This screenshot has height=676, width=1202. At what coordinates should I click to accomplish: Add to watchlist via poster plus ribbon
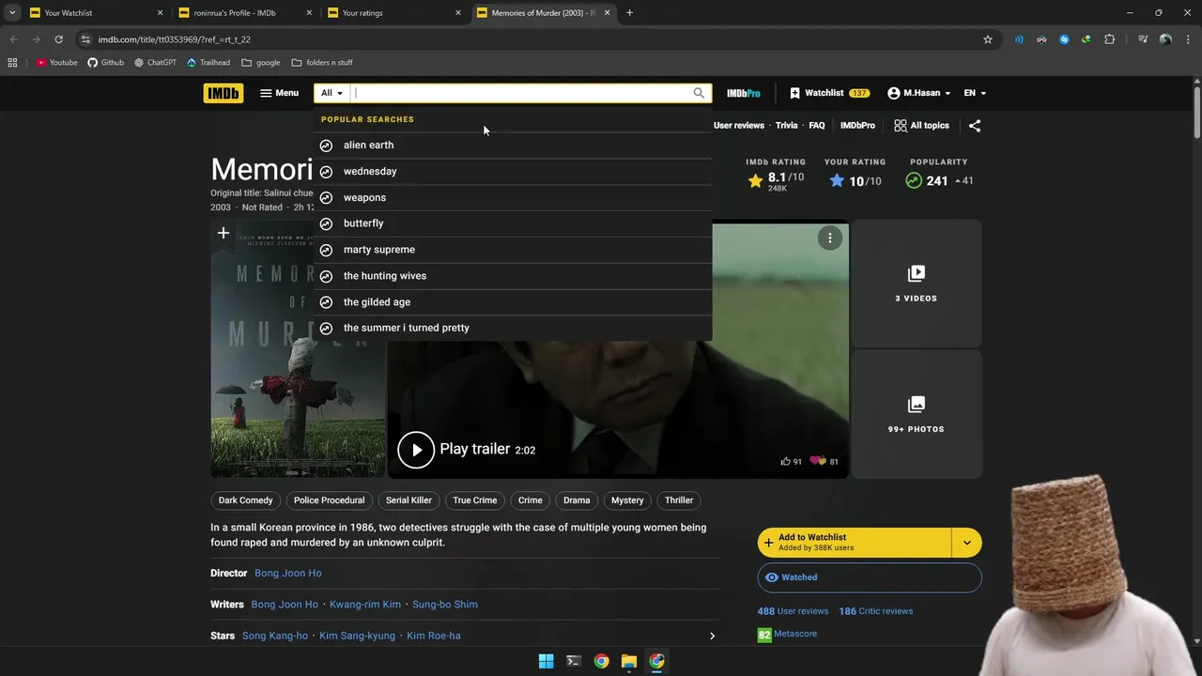point(223,234)
